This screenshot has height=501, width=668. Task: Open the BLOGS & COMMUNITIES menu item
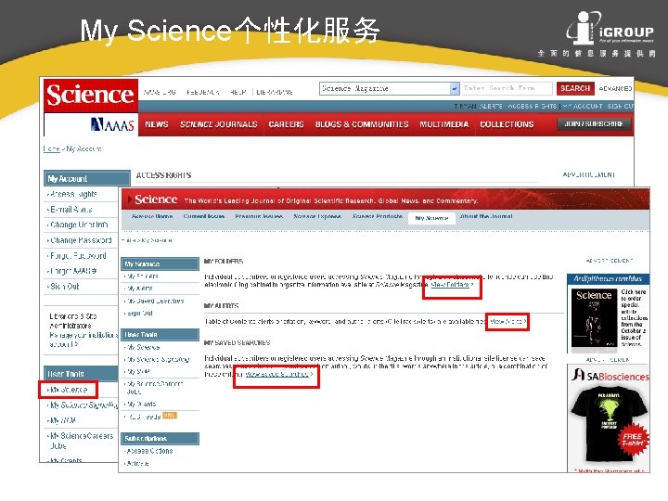click(362, 124)
